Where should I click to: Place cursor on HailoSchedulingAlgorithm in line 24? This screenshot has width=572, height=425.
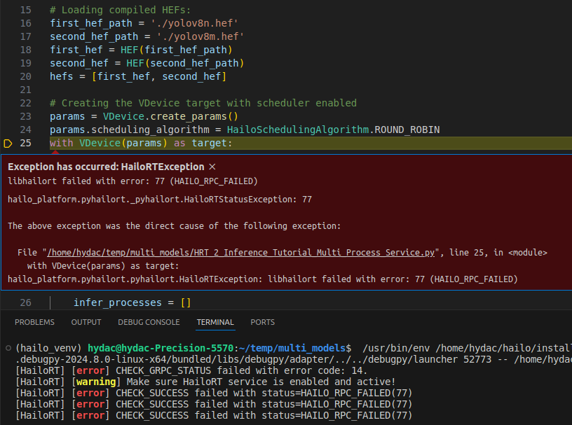pyautogui.click(x=298, y=130)
